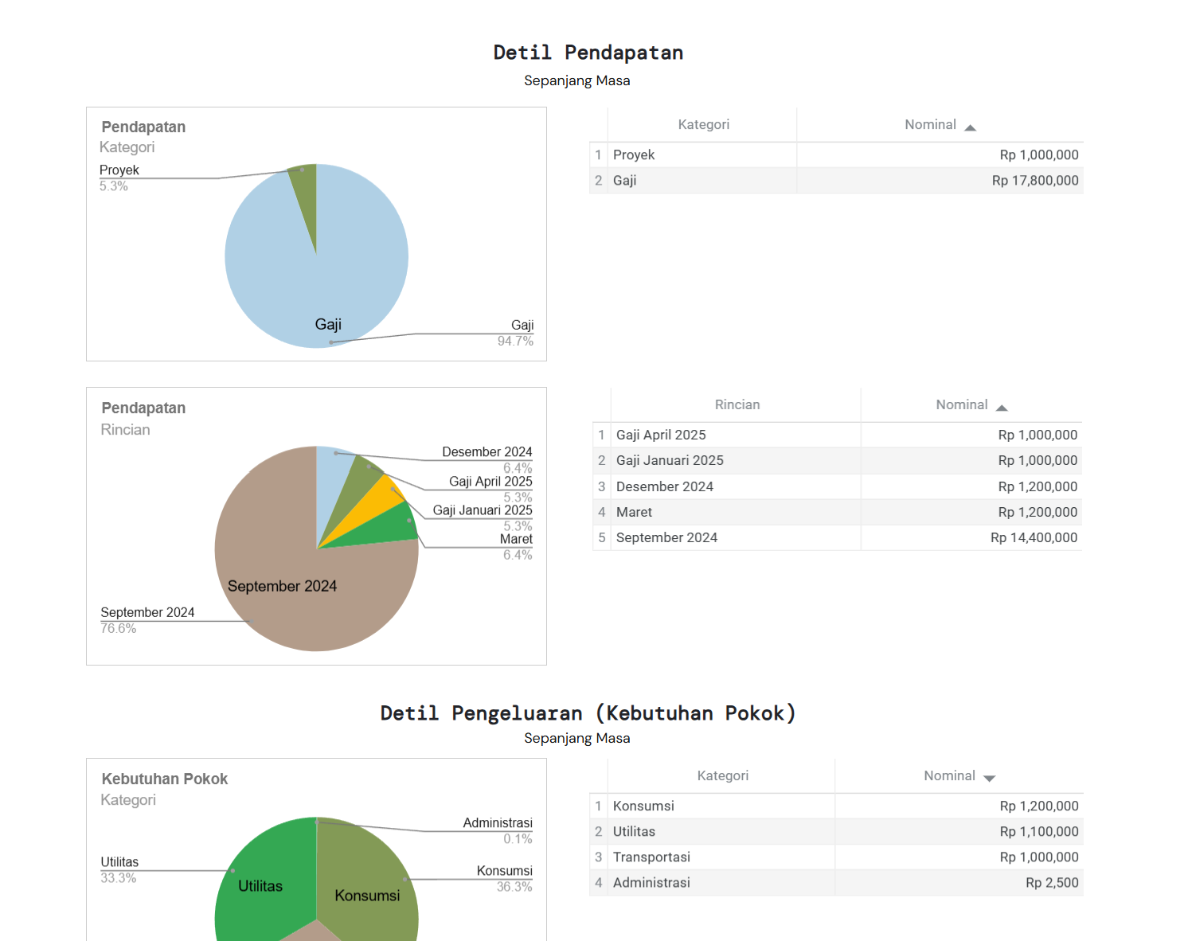1188x941 pixels.
Task: Click the sort arrow beside Nominal in the Rincian table
Action: [x=1002, y=408]
